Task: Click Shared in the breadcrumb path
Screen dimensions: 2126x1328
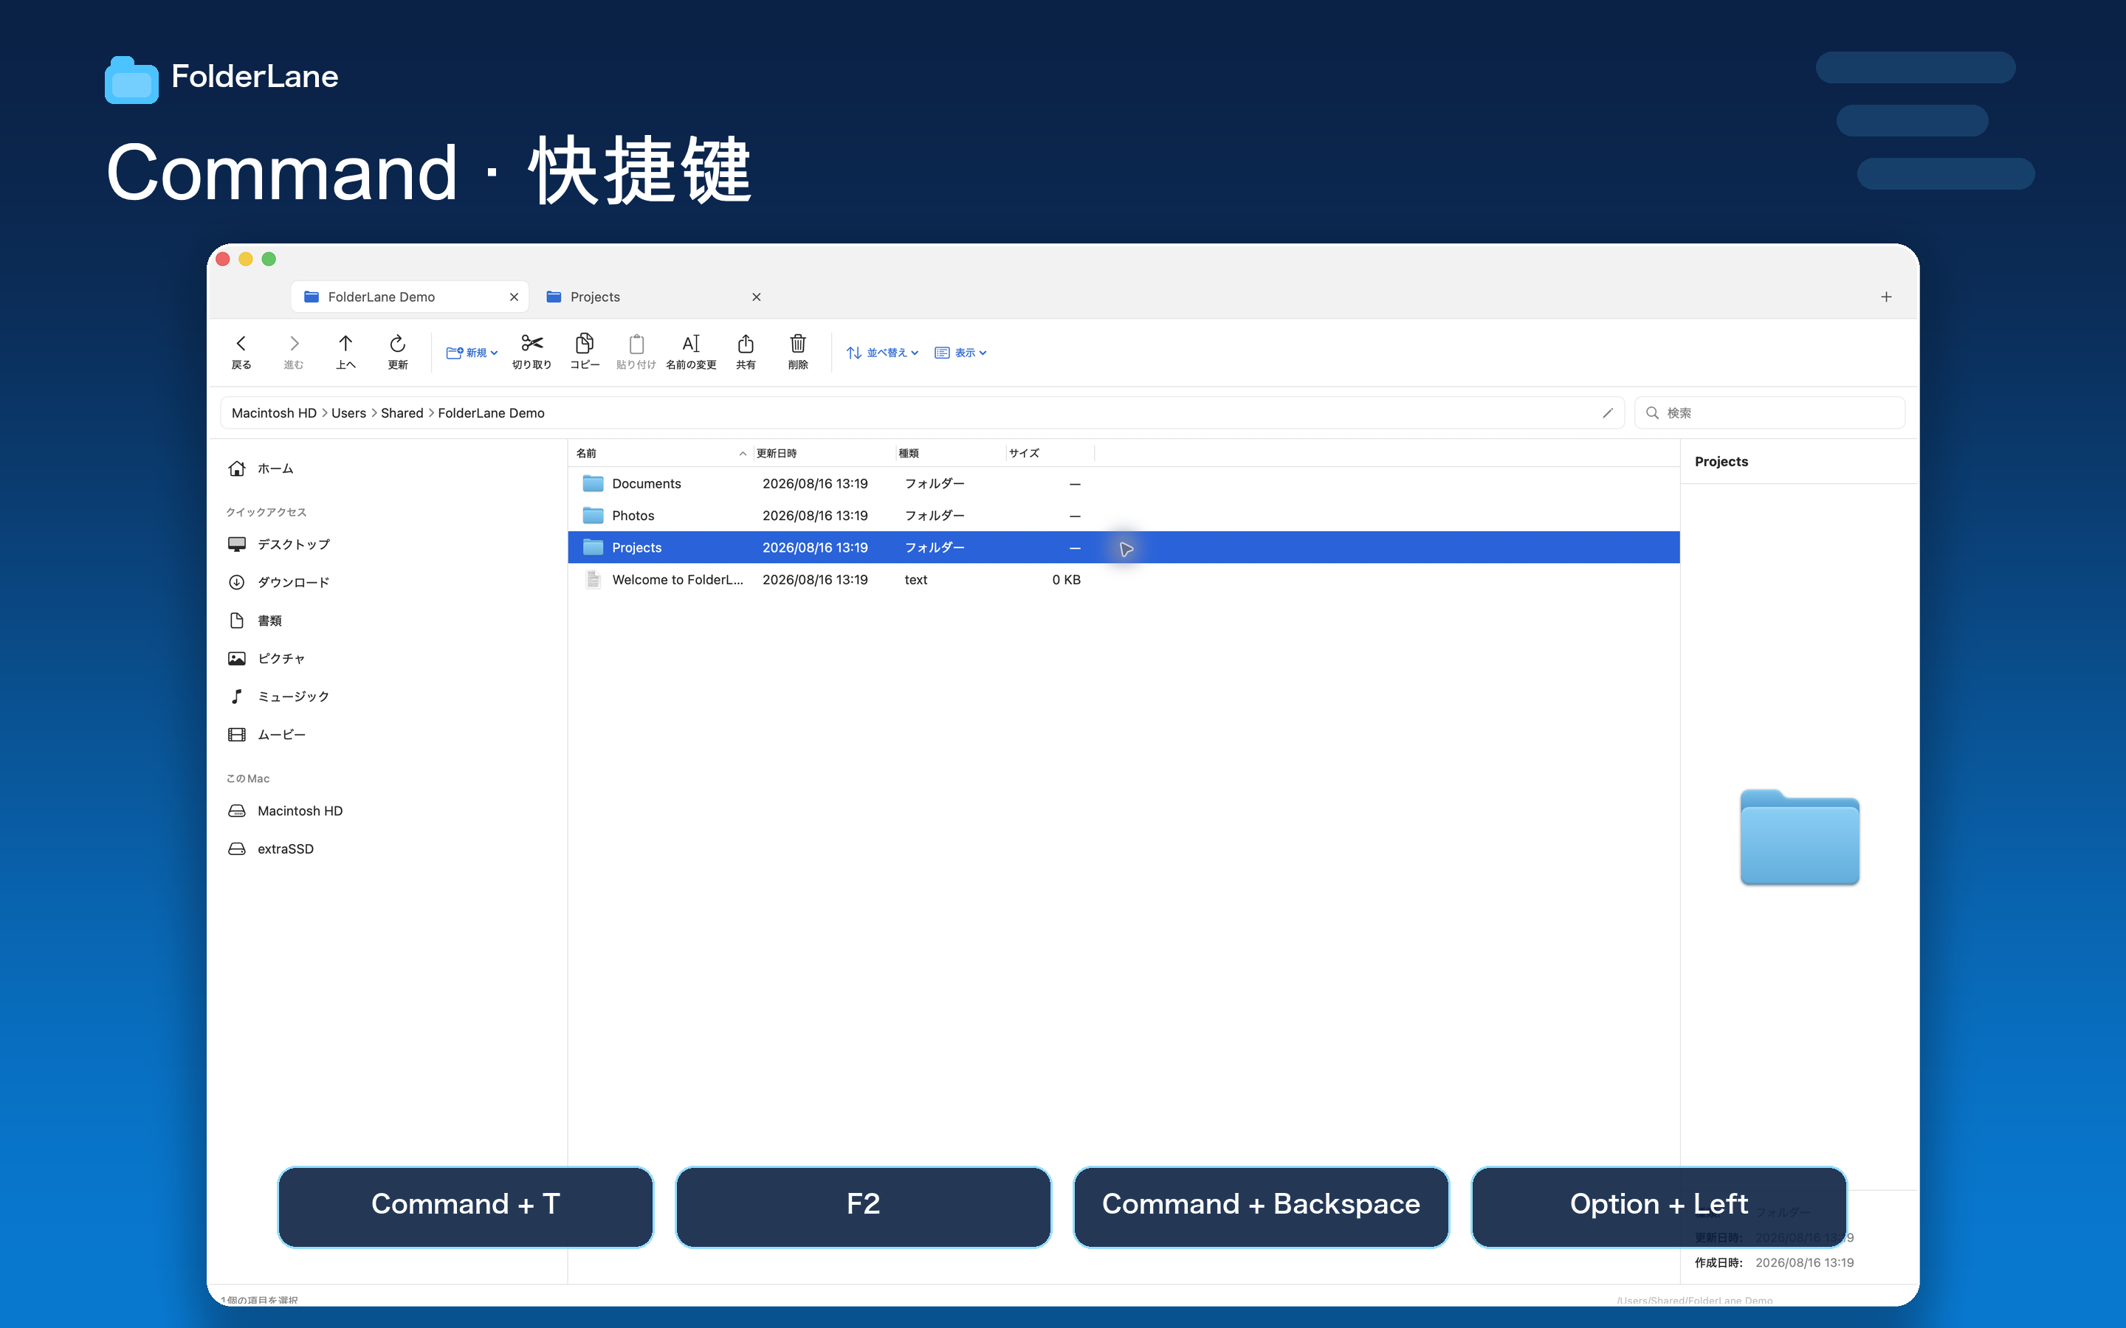Action: [x=402, y=413]
